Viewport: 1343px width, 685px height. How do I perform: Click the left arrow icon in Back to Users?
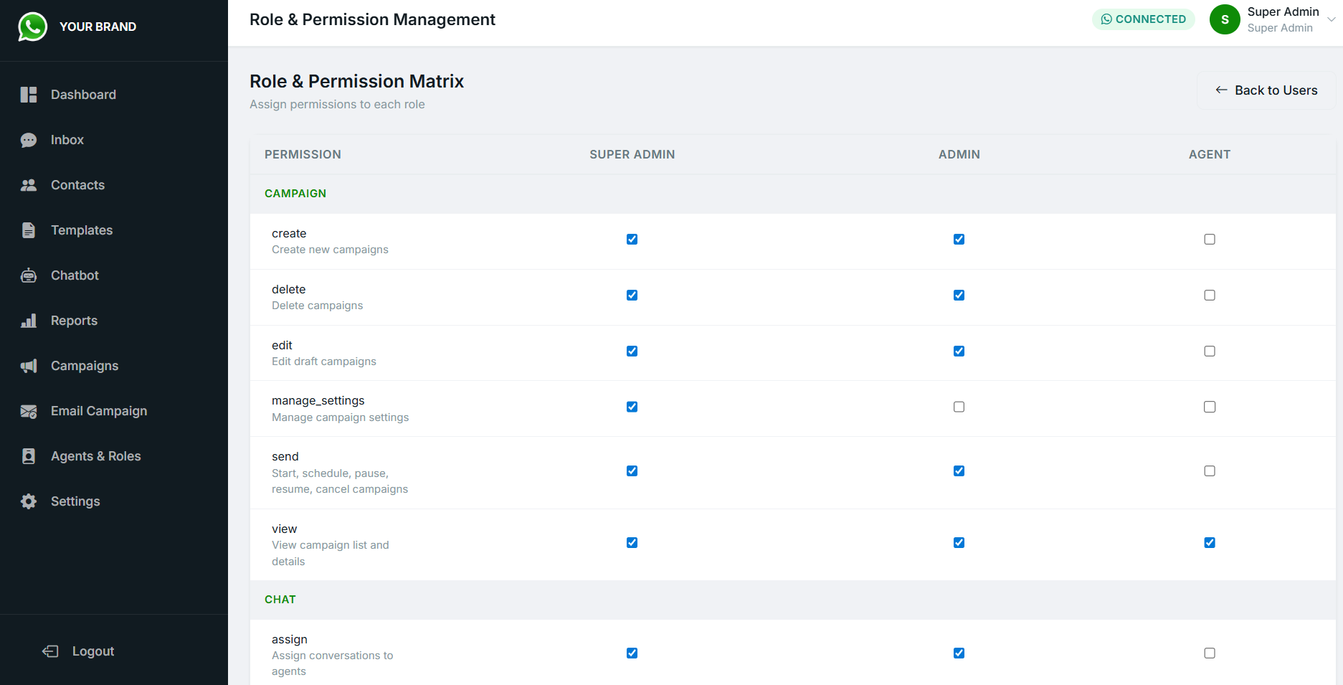point(1221,90)
